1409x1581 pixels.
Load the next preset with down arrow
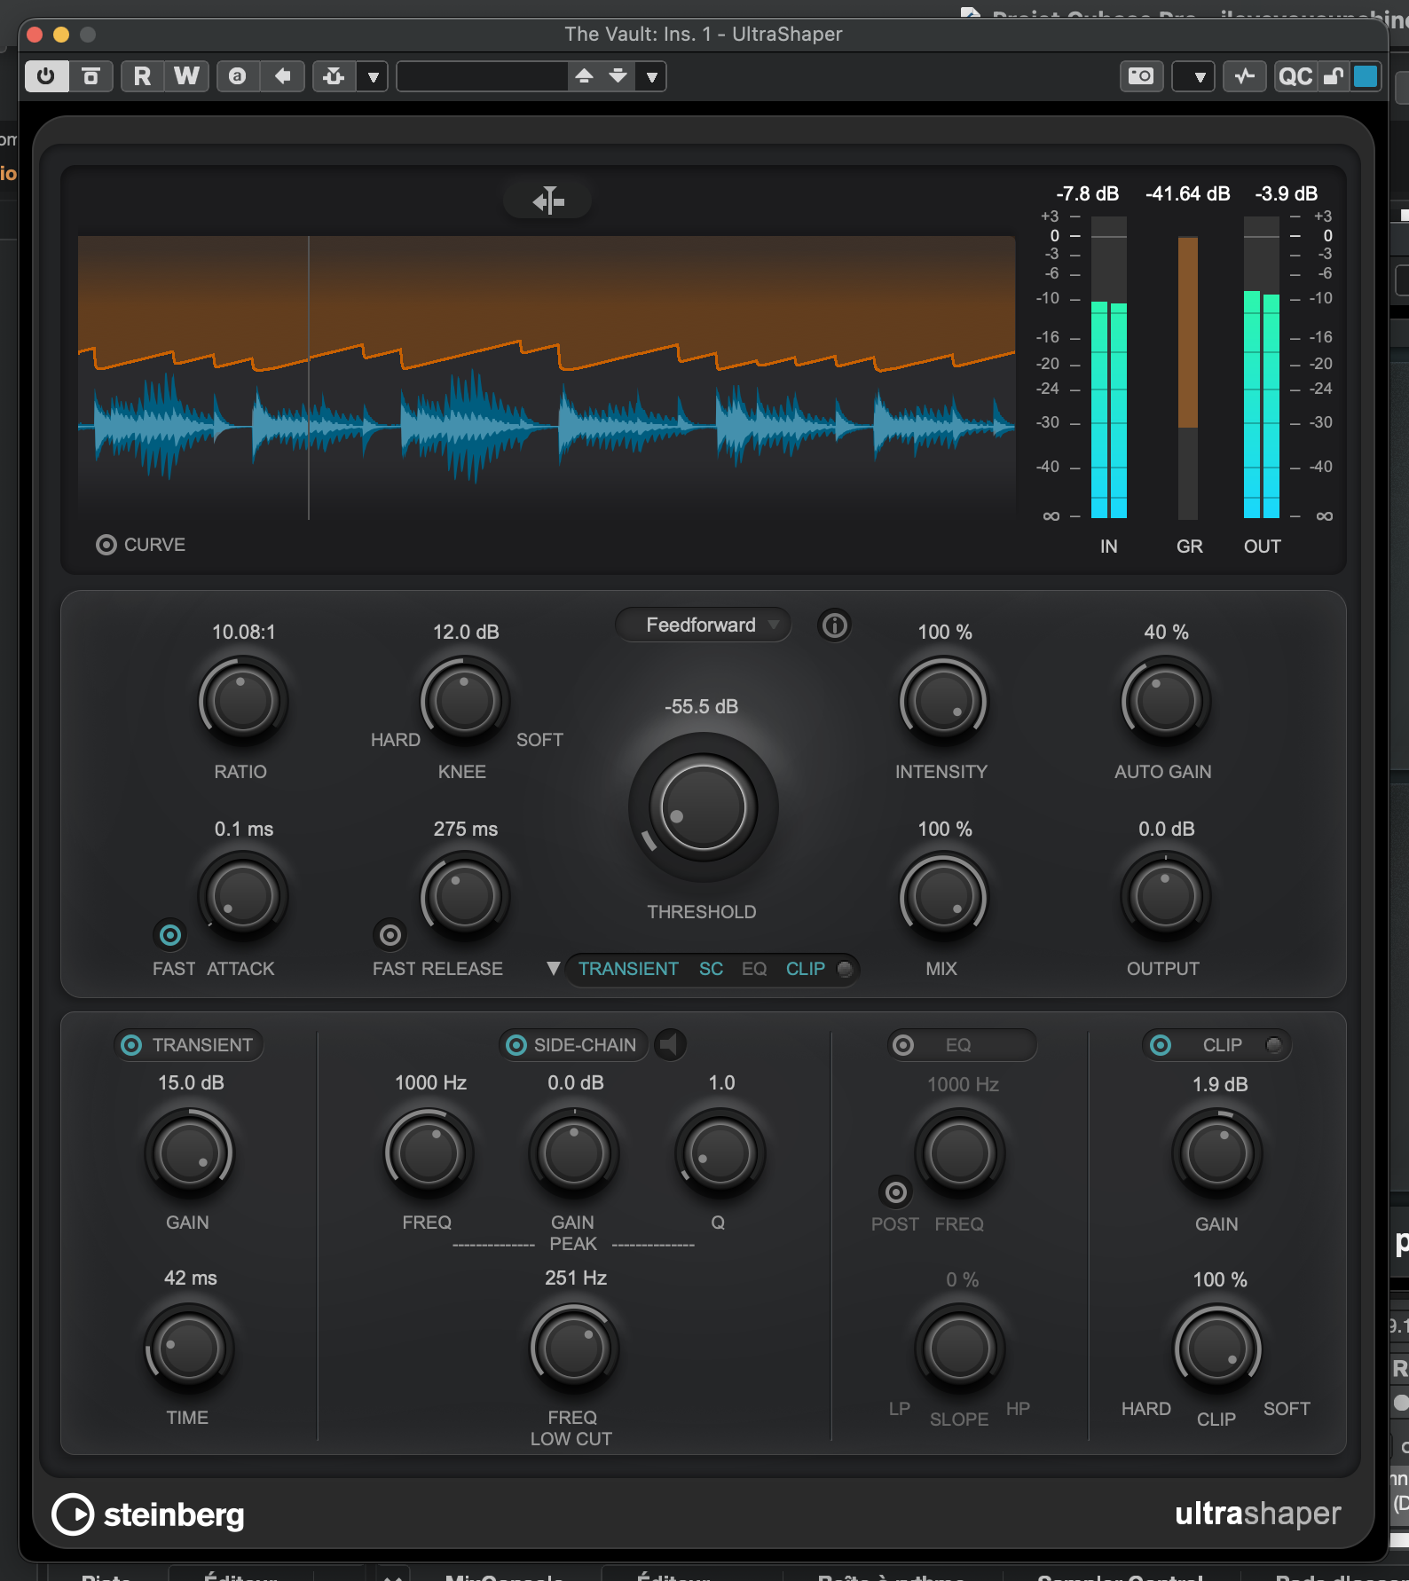tap(618, 76)
